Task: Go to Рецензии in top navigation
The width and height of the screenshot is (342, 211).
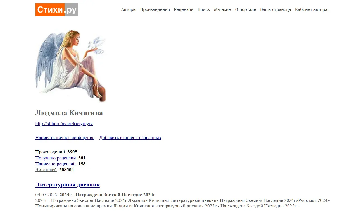Action: 184,9
